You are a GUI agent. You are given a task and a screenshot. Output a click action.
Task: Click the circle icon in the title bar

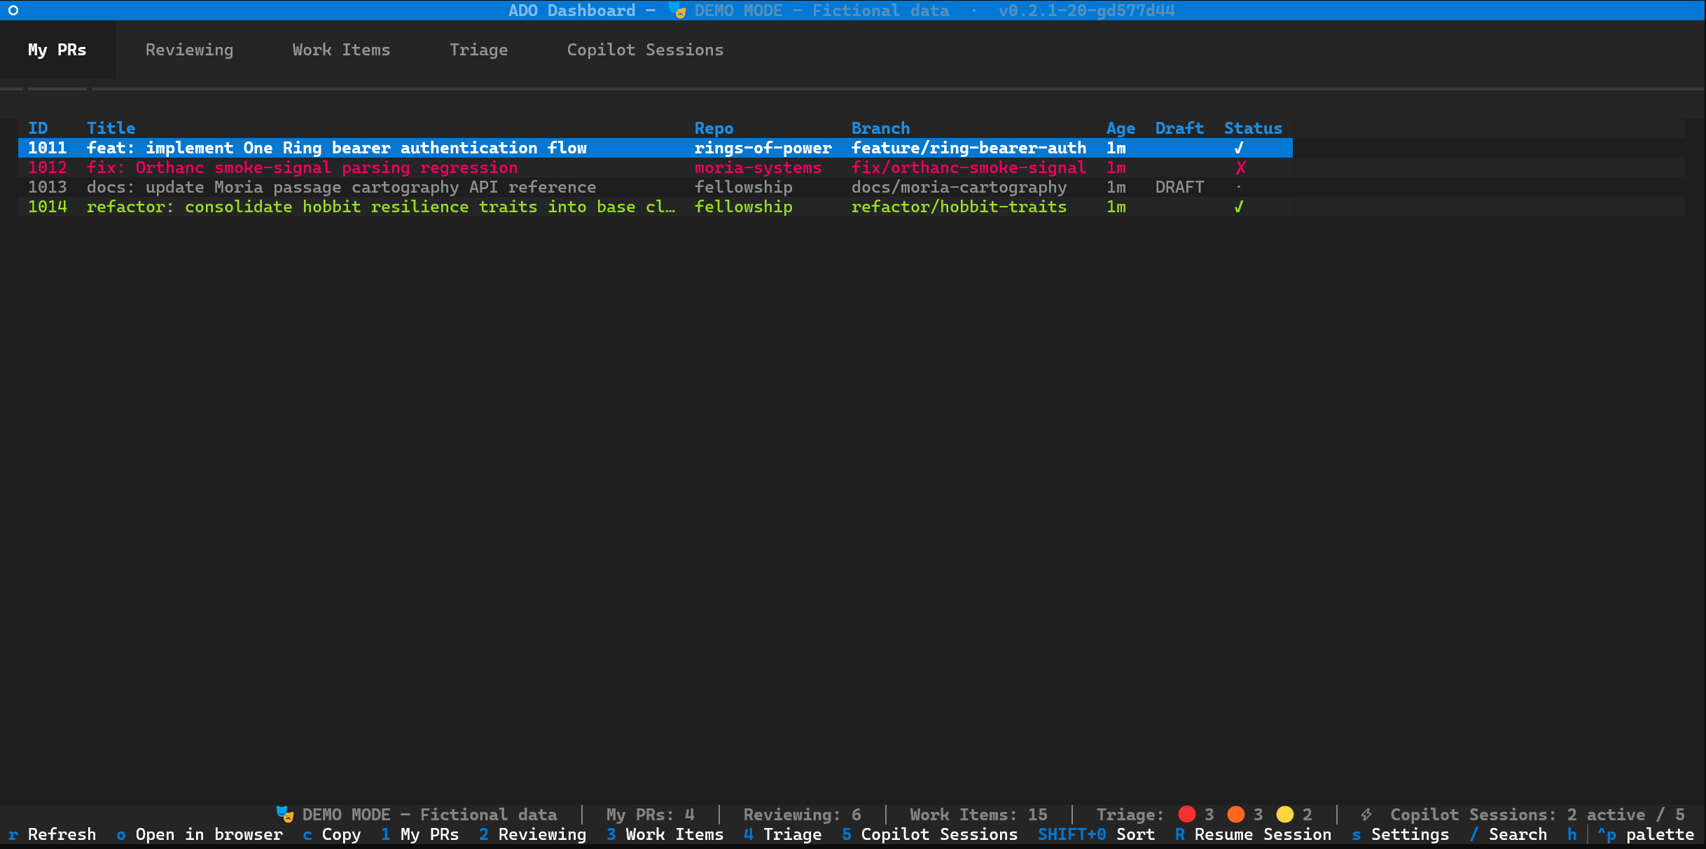click(13, 11)
